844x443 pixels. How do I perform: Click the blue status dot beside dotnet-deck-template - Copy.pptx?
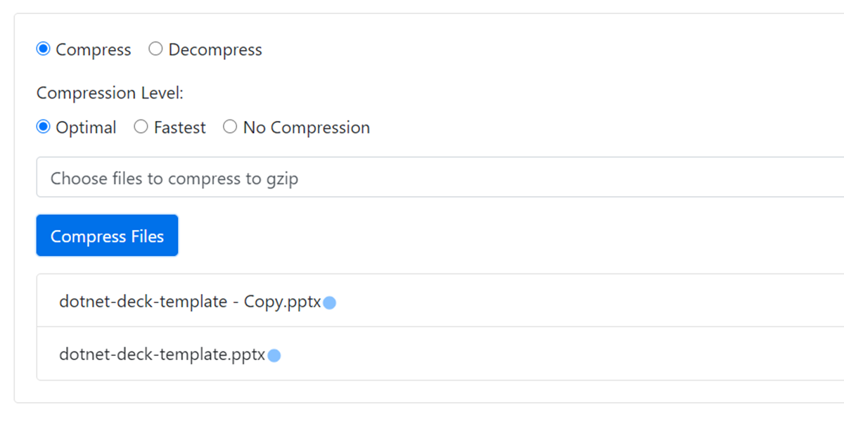pos(330,302)
